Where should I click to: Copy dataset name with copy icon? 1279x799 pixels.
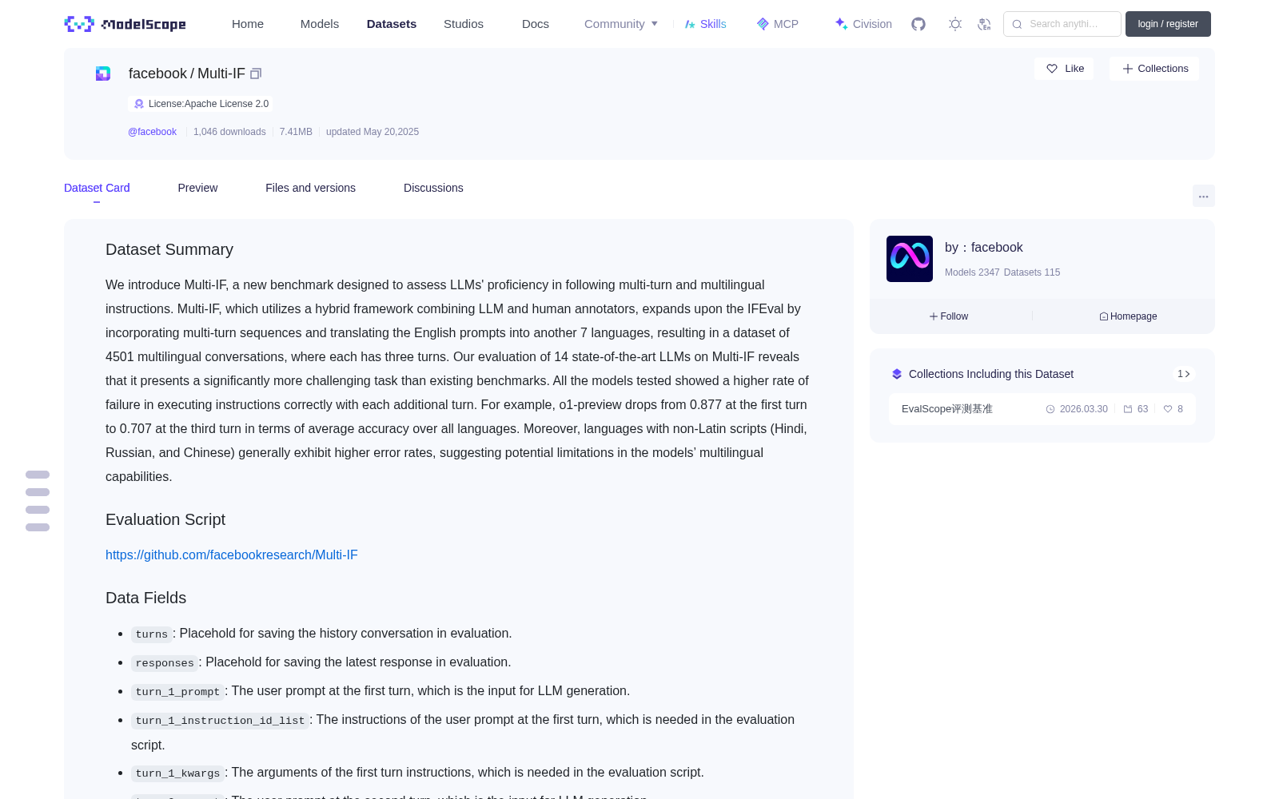tap(256, 74)
